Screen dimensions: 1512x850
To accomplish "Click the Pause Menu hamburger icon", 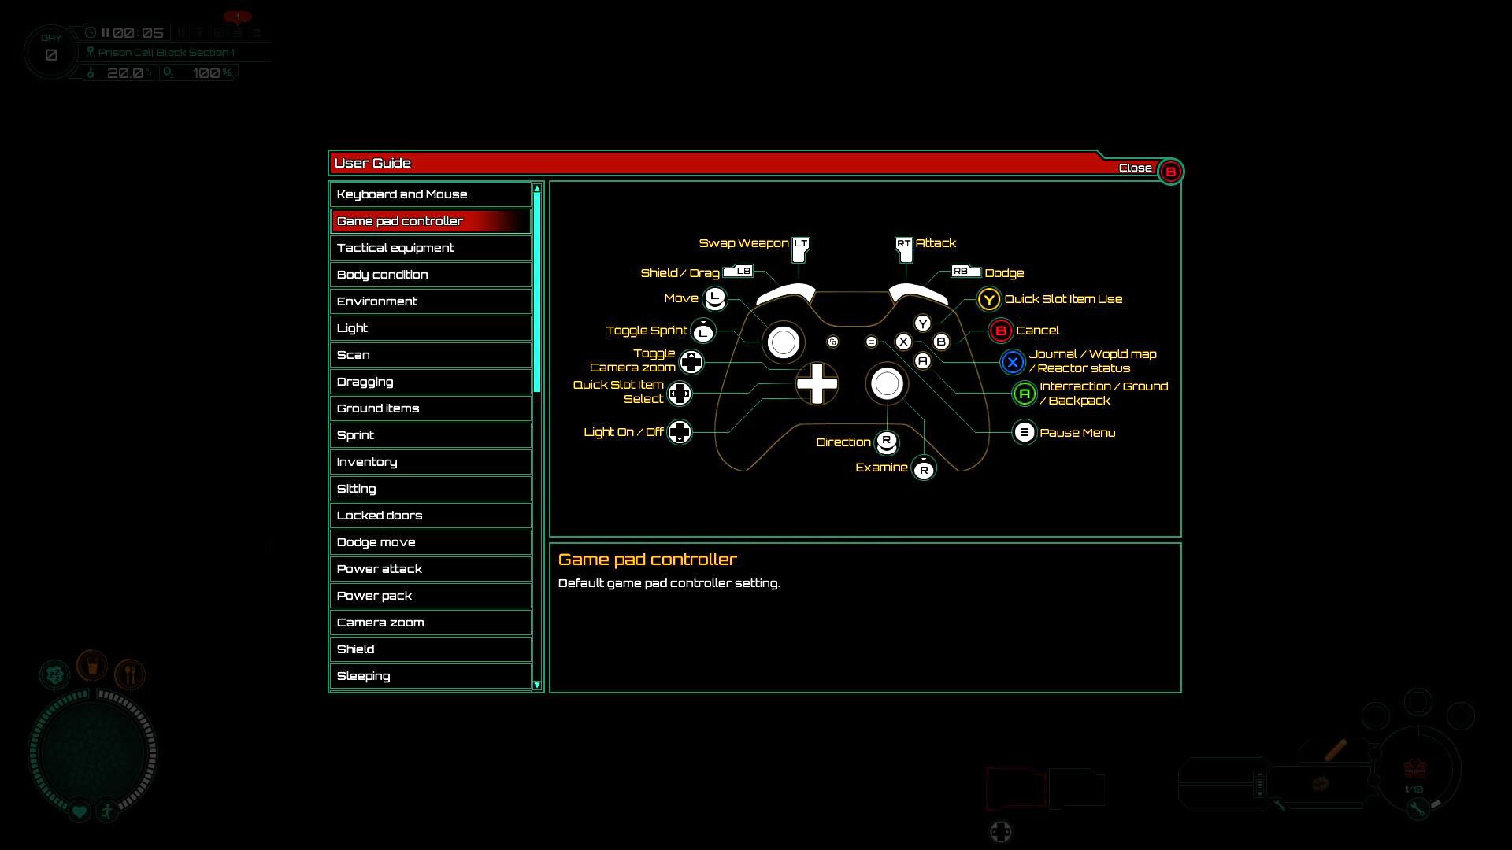I will tap(1024, 432).
